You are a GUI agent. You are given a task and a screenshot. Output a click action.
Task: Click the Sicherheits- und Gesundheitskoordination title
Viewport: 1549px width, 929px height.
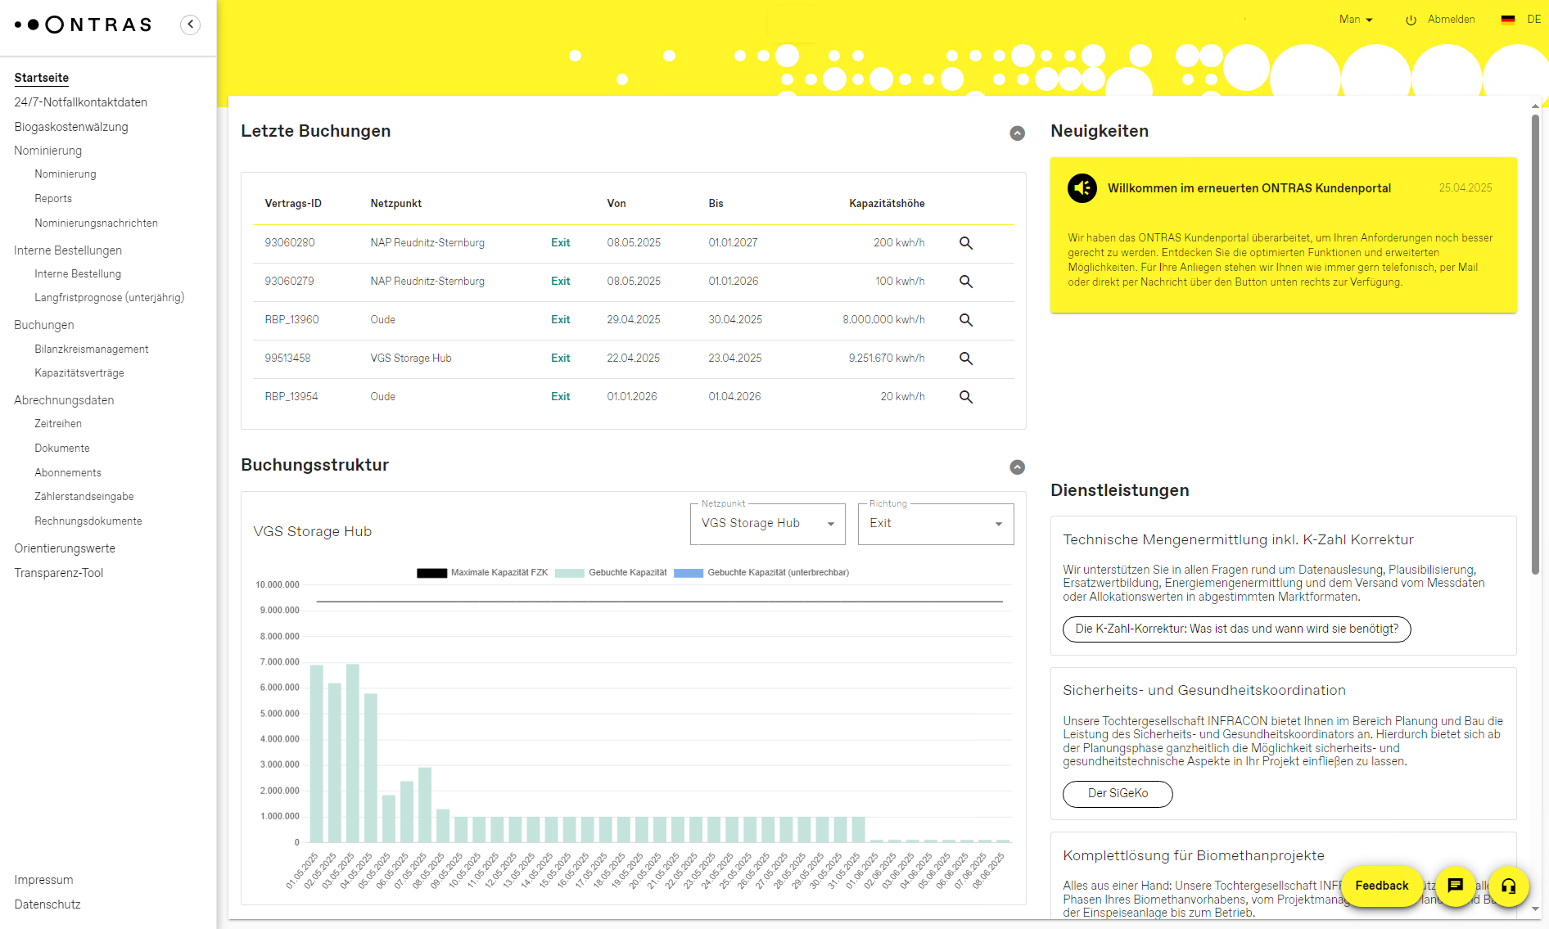click(x=1204, y=691)
